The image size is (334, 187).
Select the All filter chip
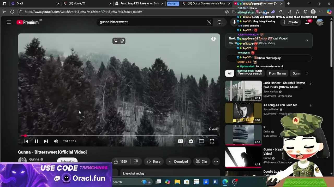(x=230, y=74)
